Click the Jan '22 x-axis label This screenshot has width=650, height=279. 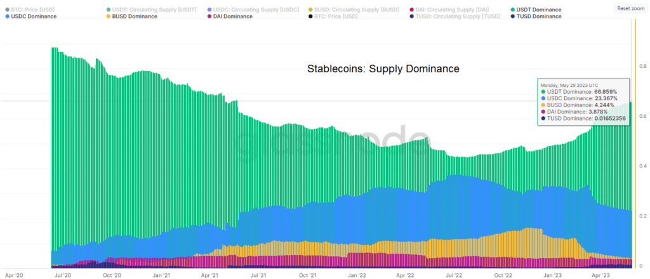coord(358,276)
